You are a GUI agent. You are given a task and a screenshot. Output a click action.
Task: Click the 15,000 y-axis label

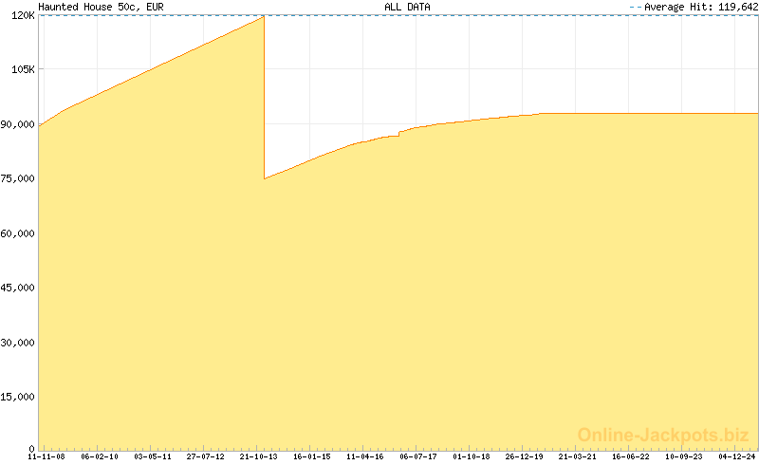(18, 395)
